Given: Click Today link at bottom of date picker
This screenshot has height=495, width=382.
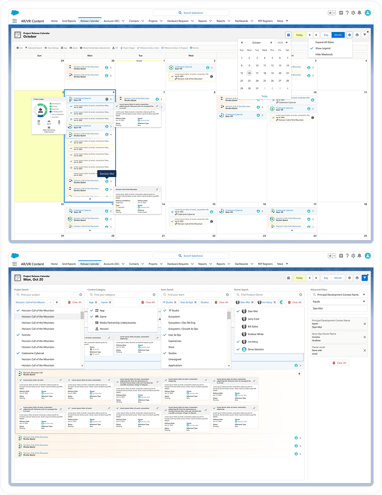Looking at the screenshot, I should [264, 96].
